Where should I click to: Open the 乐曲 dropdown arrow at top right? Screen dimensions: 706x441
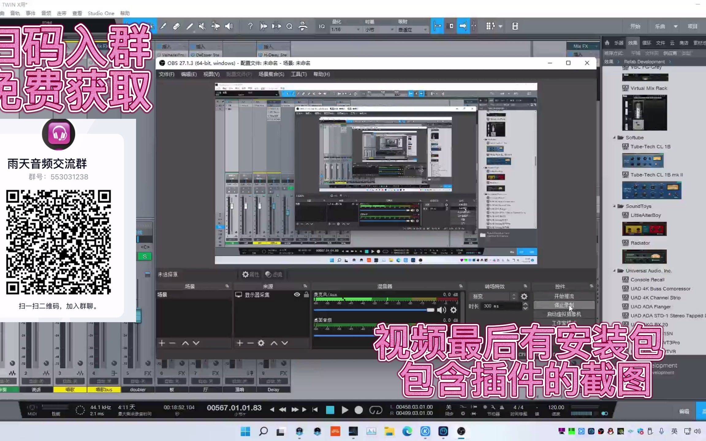point(676,26)
